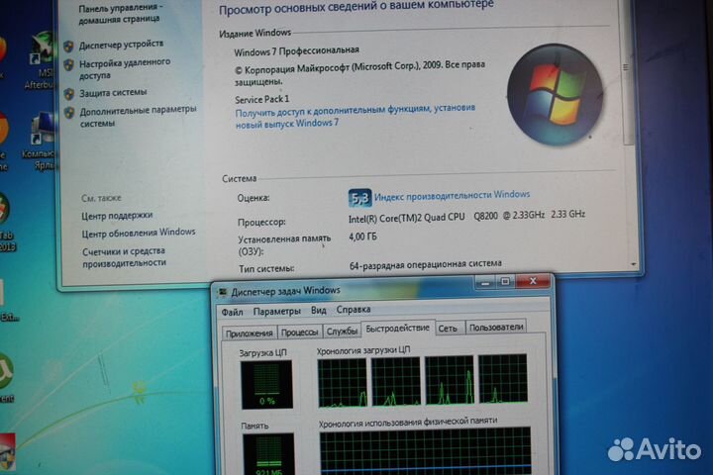Click the Память usage meter
This screenshot has height=475, width=713.
pos(268,454)
